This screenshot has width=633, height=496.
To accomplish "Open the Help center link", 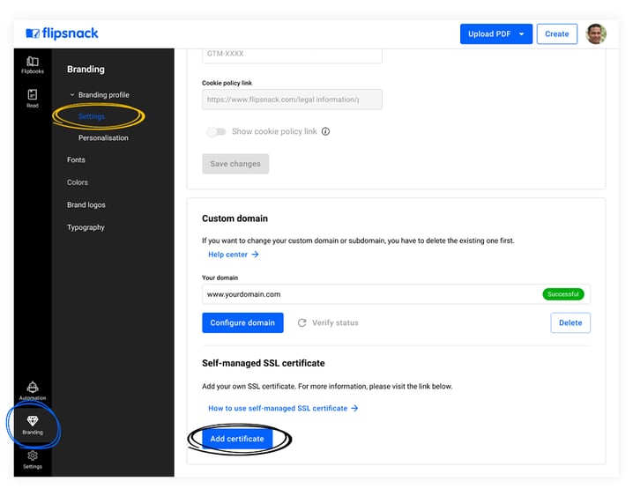I will coord(227,255).
